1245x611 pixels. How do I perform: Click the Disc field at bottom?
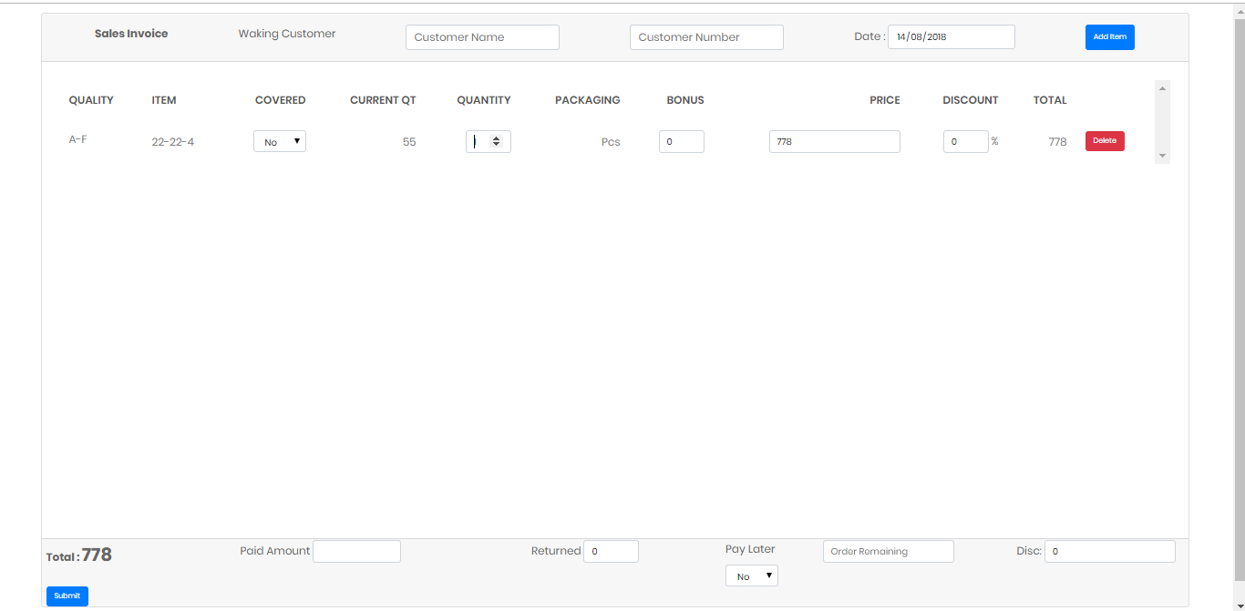click(x=1110, y=551)
